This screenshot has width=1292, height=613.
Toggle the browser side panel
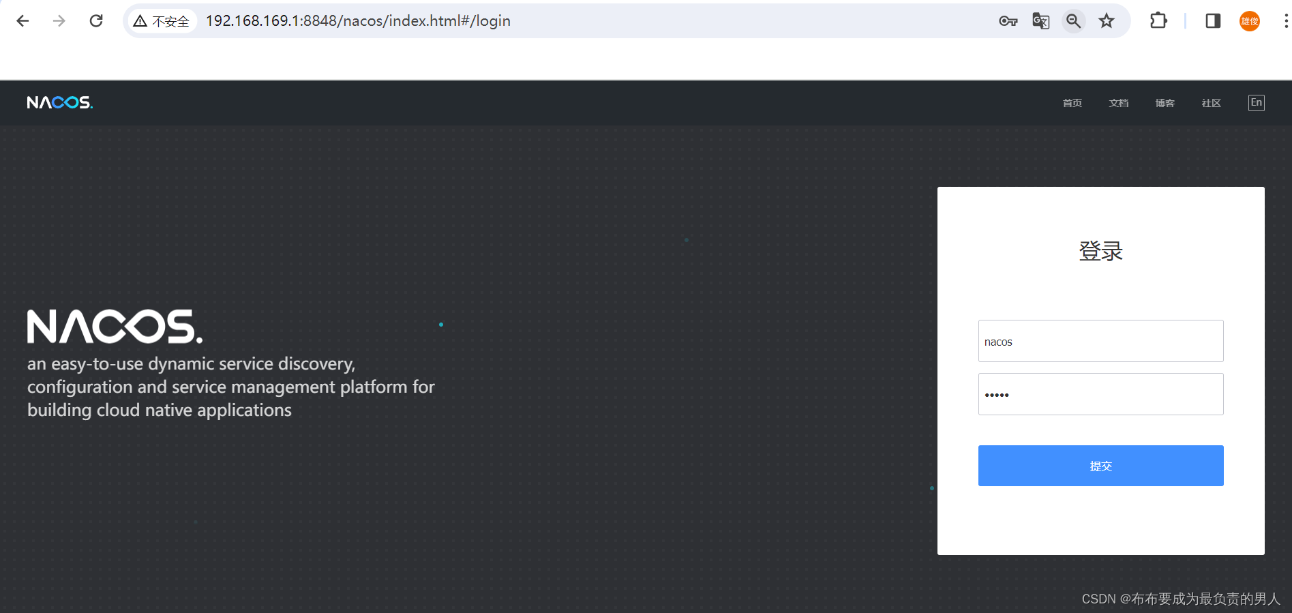pos(1213,21)
